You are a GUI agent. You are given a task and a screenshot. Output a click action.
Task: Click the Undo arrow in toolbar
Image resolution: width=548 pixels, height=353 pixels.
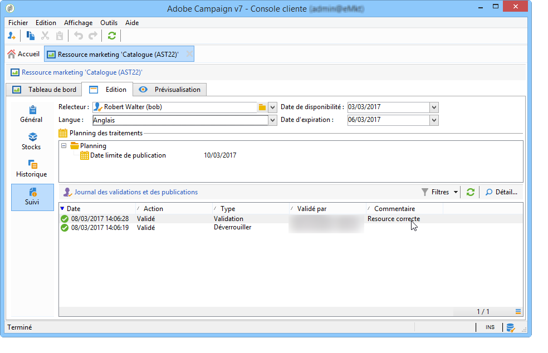coord(79,36)
